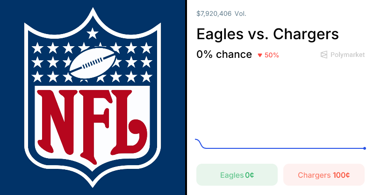Click the red 50% change value
This screenshot has width=374, height=195.
click(x=272, y=55)
